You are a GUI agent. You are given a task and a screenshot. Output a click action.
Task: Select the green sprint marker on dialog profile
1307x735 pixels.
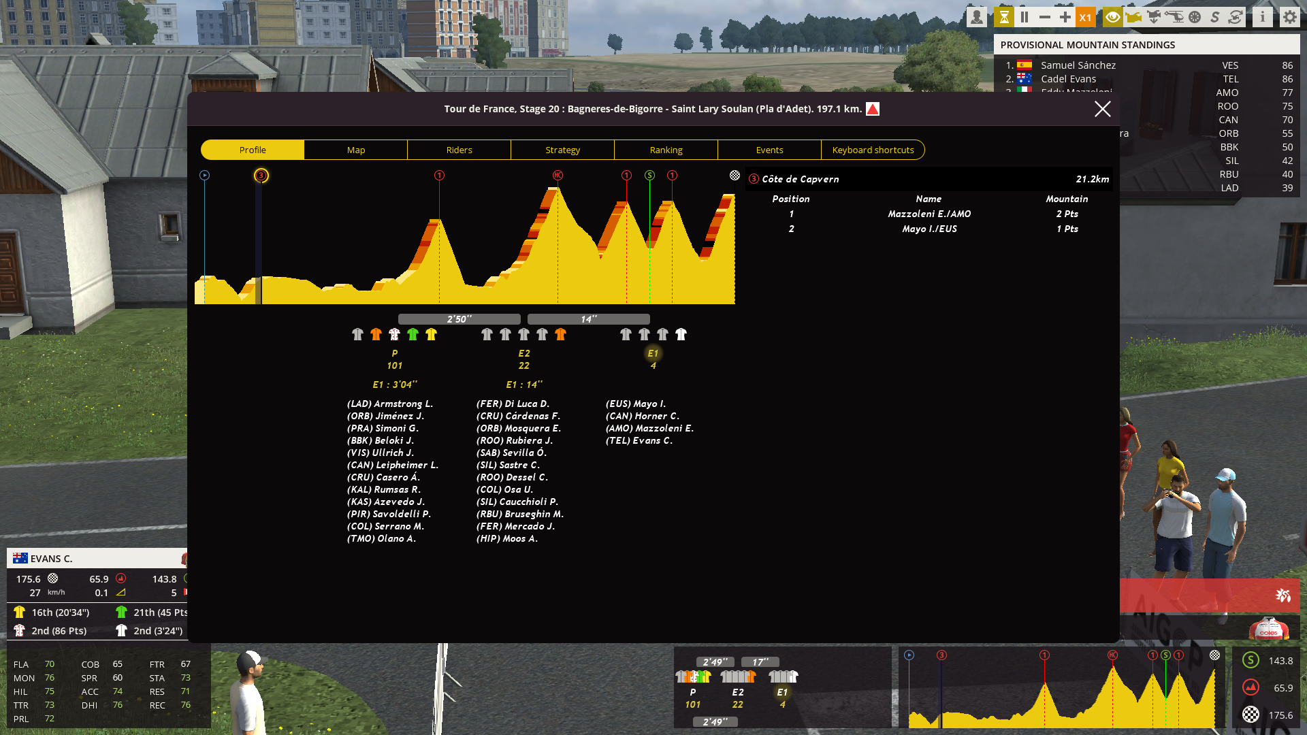649,176
